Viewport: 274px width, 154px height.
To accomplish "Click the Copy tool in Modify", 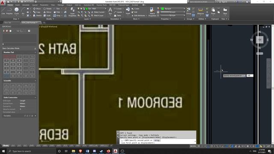I will pos(37,12).
